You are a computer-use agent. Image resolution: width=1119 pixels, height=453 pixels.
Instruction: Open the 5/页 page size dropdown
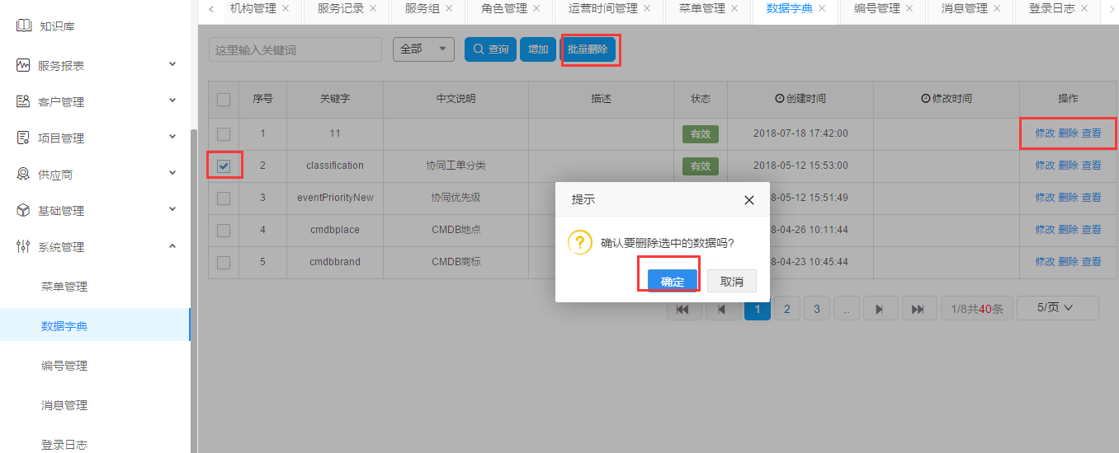click(x=1057, y=307)
